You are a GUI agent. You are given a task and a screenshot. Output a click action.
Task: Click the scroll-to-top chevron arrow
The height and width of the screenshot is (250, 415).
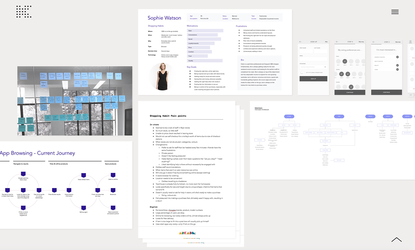[396, 240]
